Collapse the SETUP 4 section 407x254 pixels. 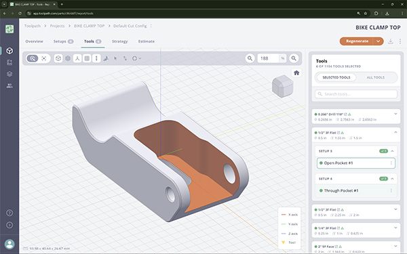click(392, 179)
